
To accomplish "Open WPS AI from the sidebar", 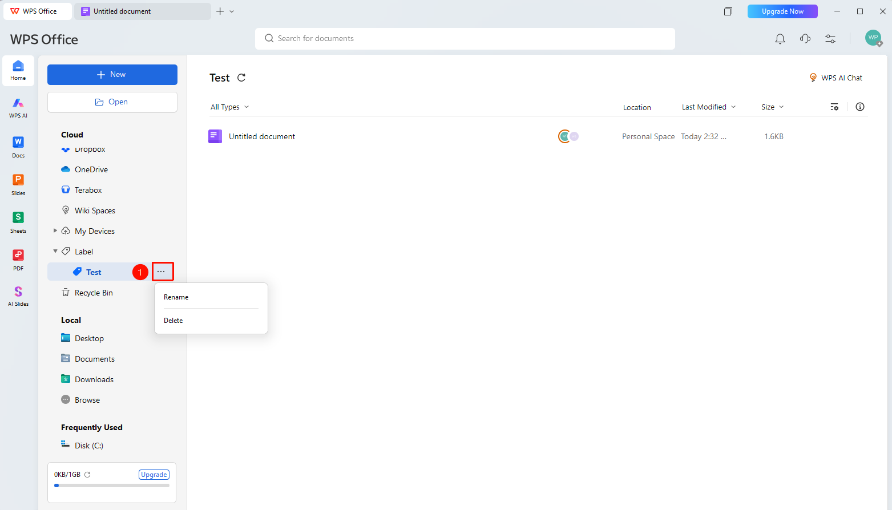I will click(18, 108).
